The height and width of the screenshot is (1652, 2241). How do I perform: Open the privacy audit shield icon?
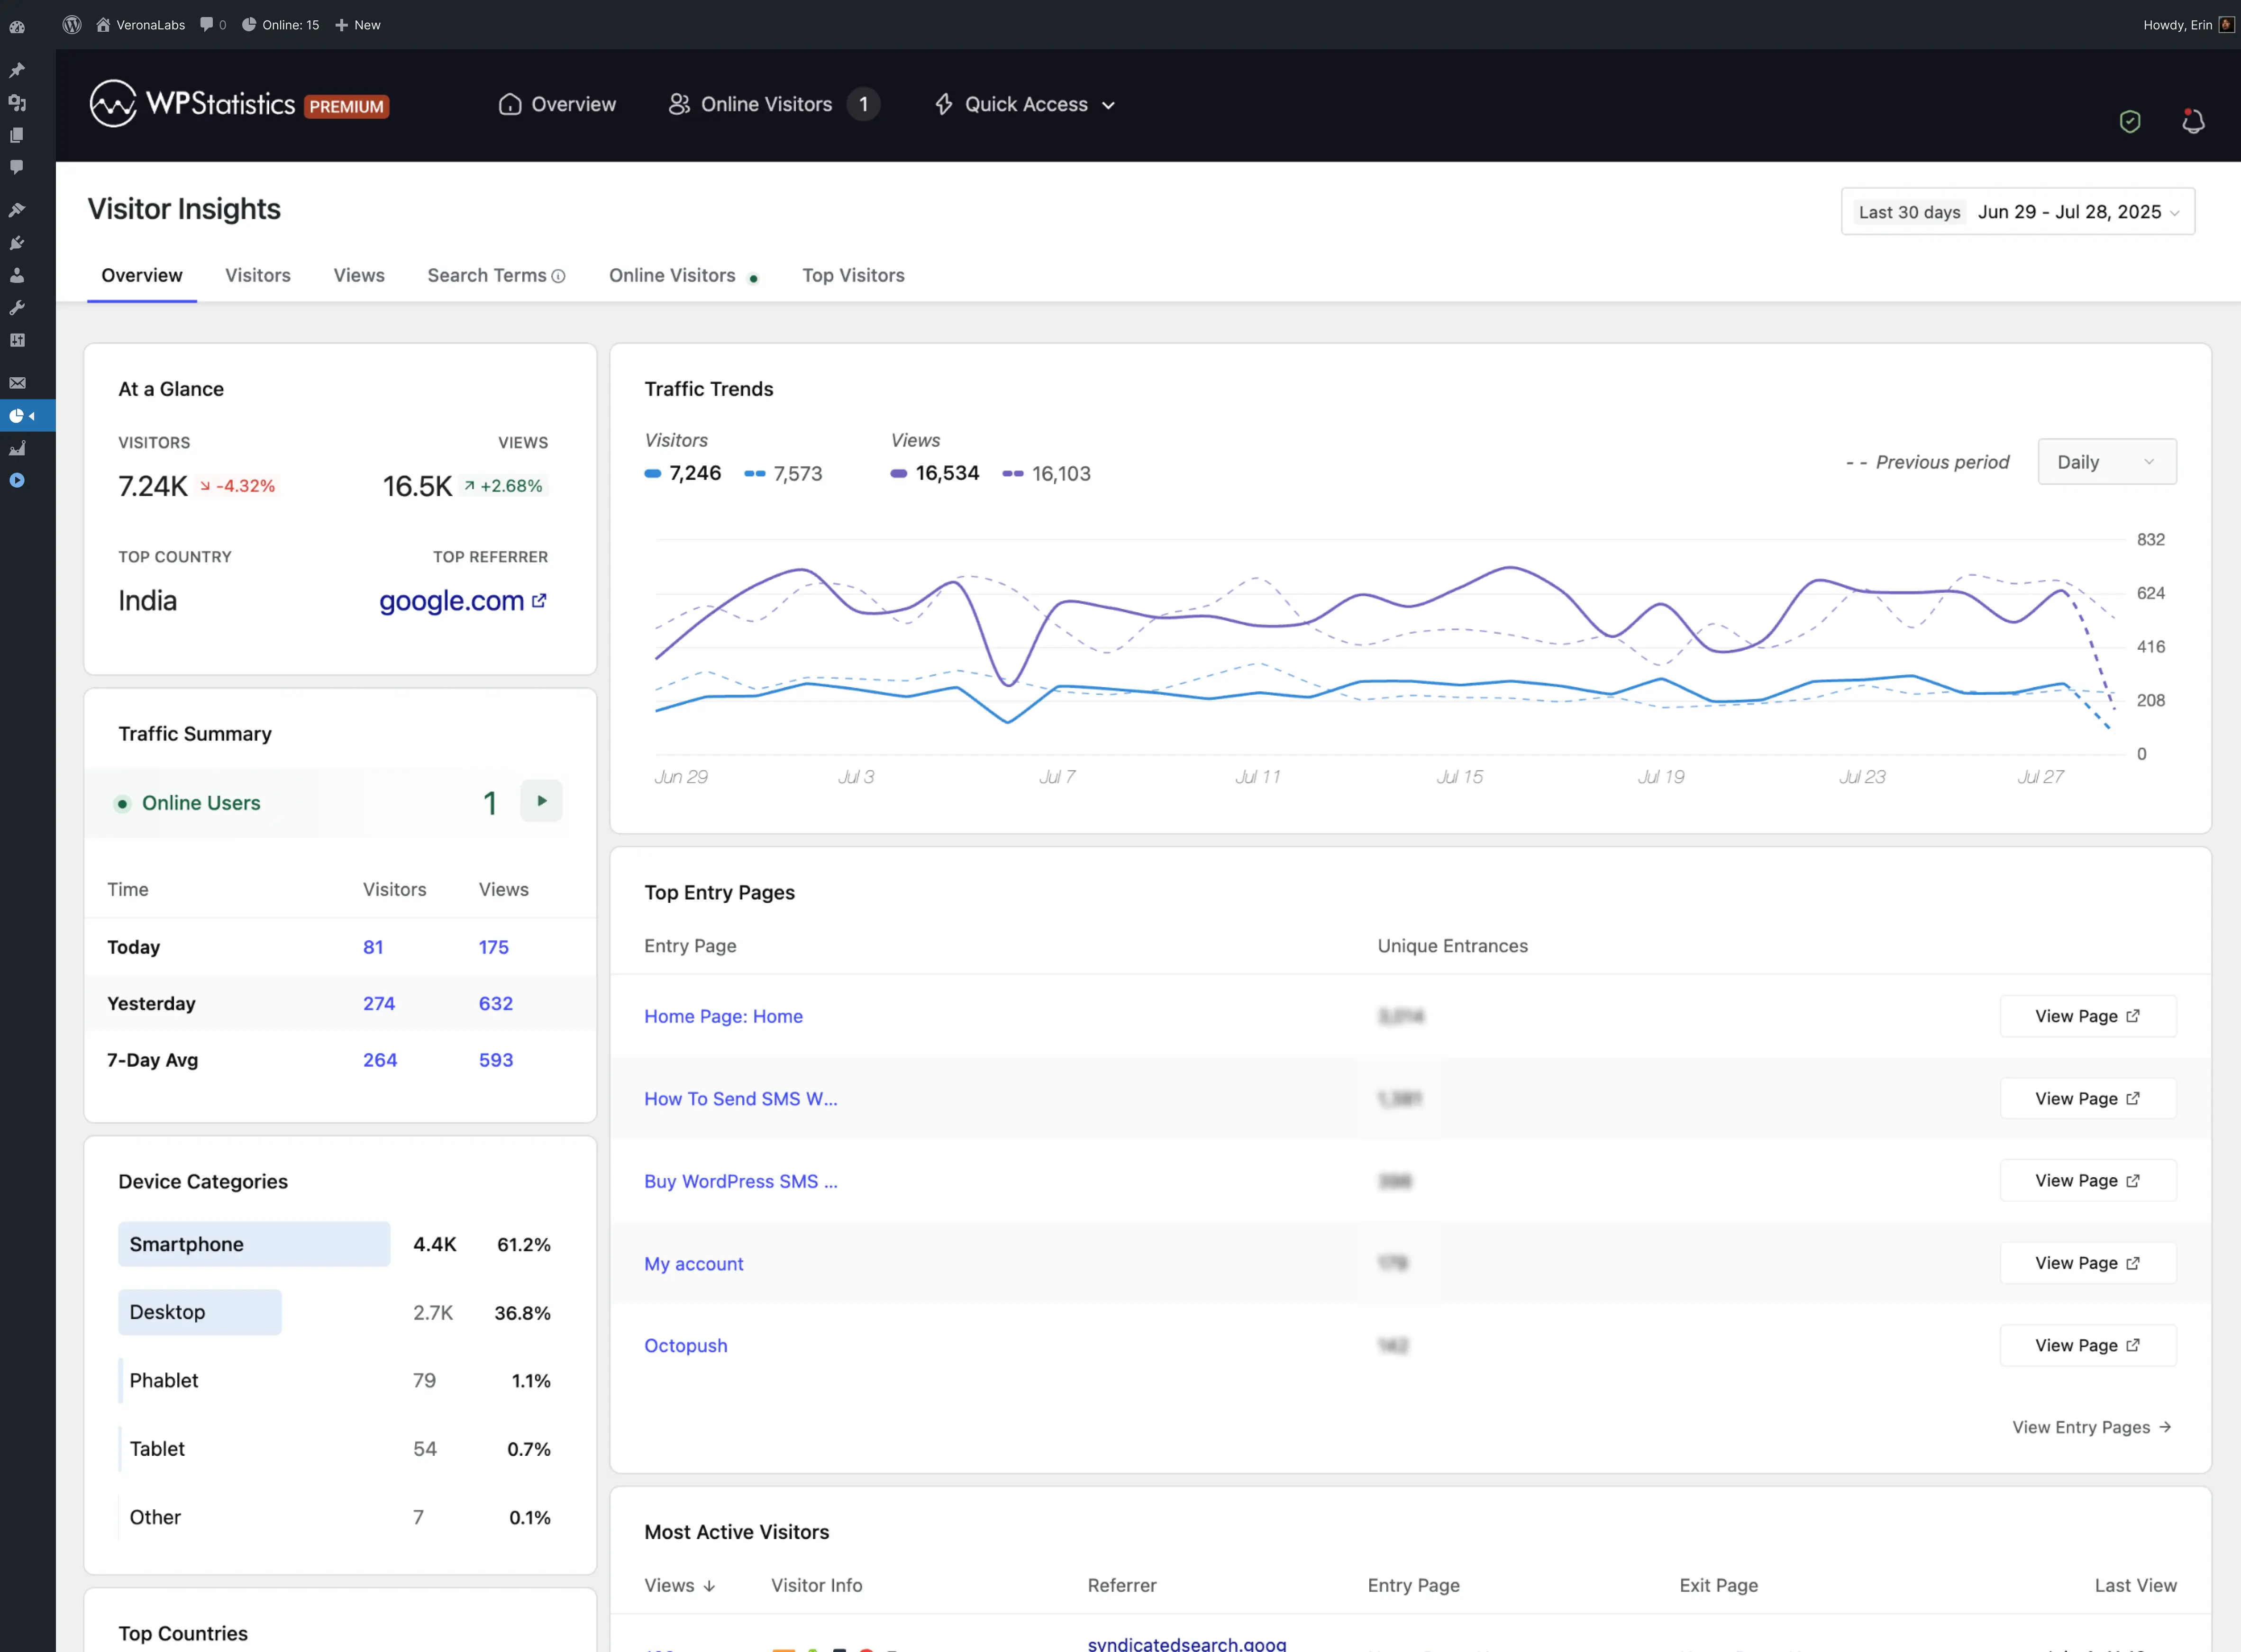(2129, 121)
